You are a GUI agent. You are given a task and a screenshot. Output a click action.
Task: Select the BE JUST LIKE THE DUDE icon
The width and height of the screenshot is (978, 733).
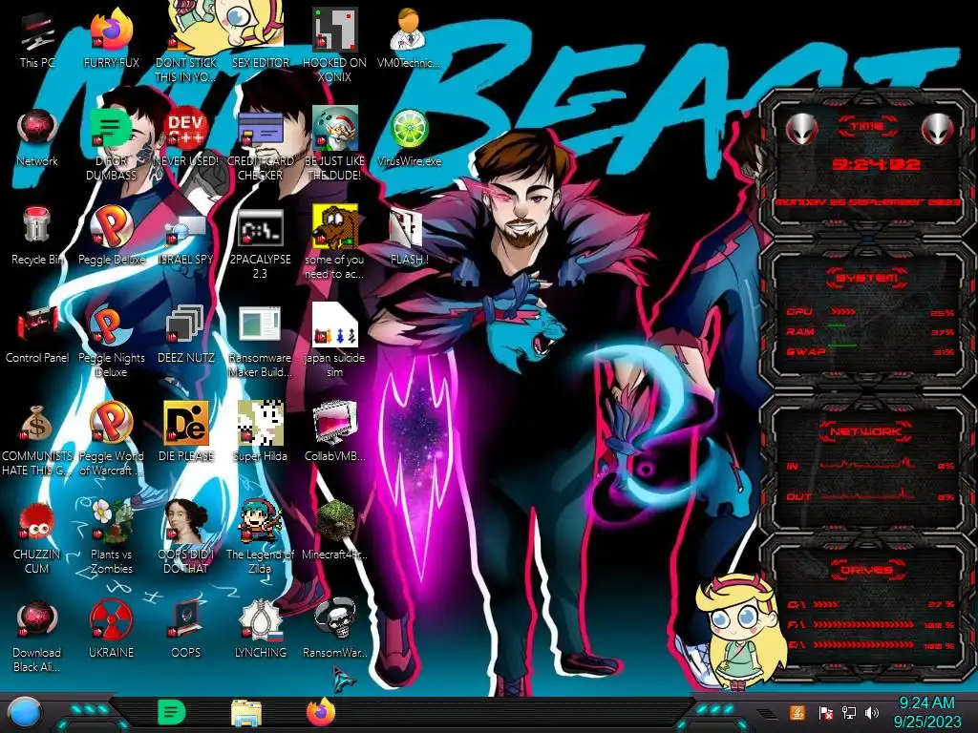coord(335,145)
